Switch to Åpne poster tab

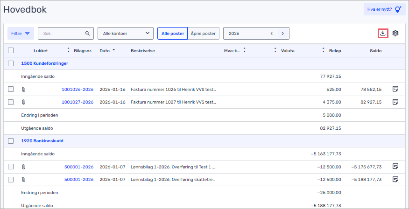pyautogui.click(x=203, y=34)
